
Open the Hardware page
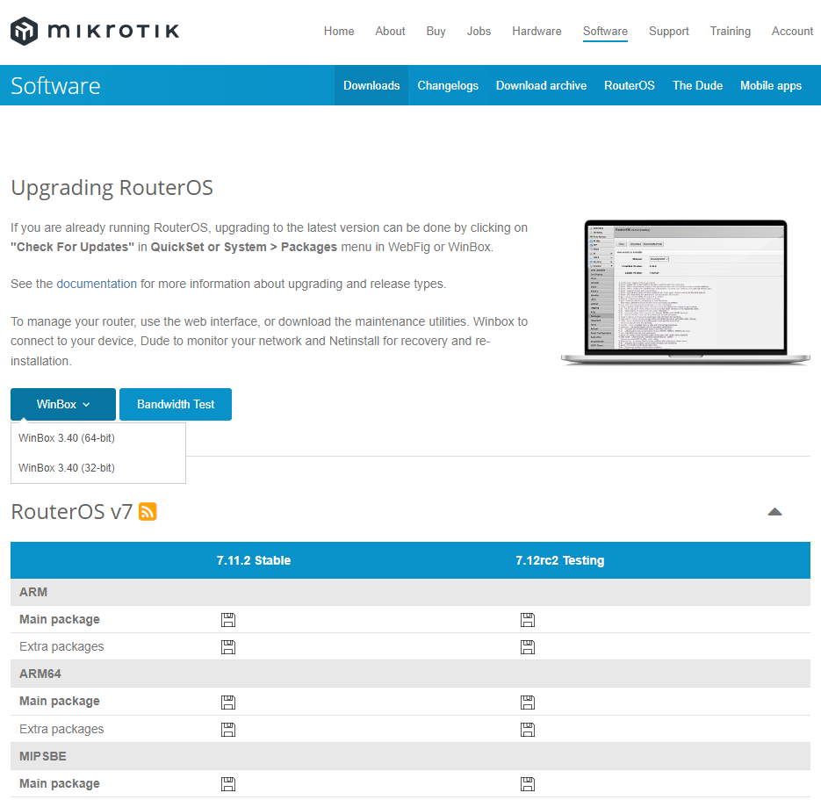point(537,32)
